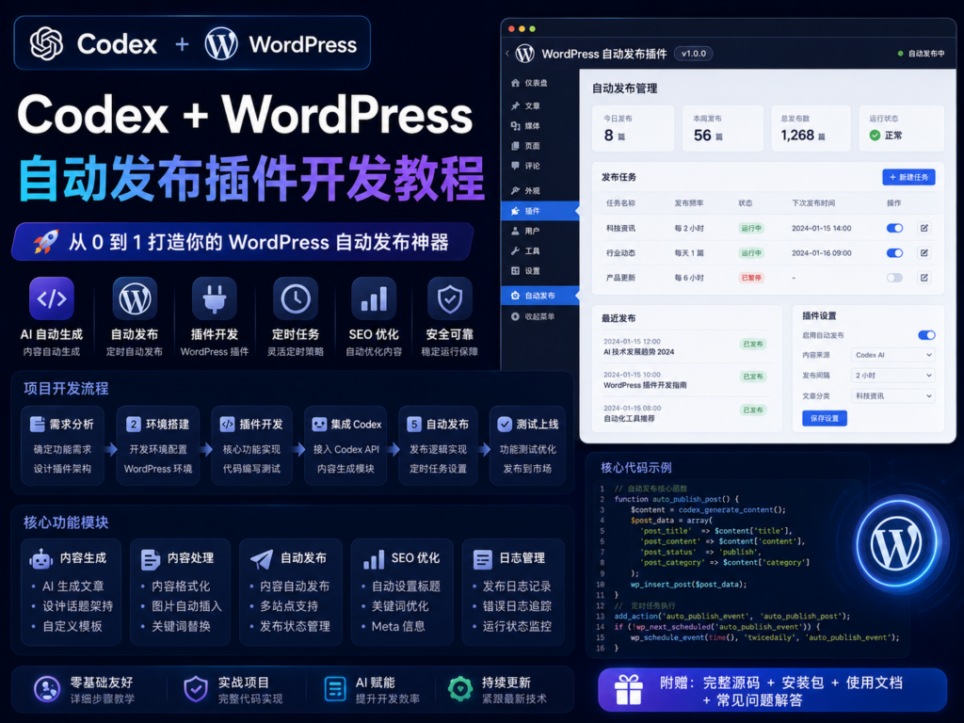Open the 文章分类 科技资讯 dropdown
Viewport: 964px width, 723px height.
[893, 396]
